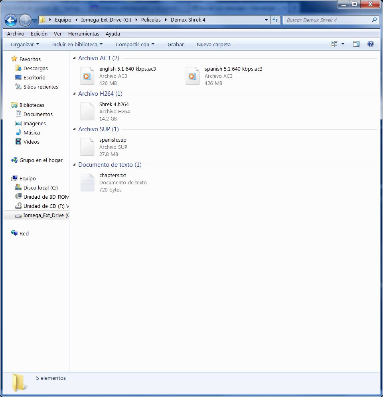This screenshot has width=383, height=397.
Task: Collapse the Archivo SUP group
Action: coord(74,129)
